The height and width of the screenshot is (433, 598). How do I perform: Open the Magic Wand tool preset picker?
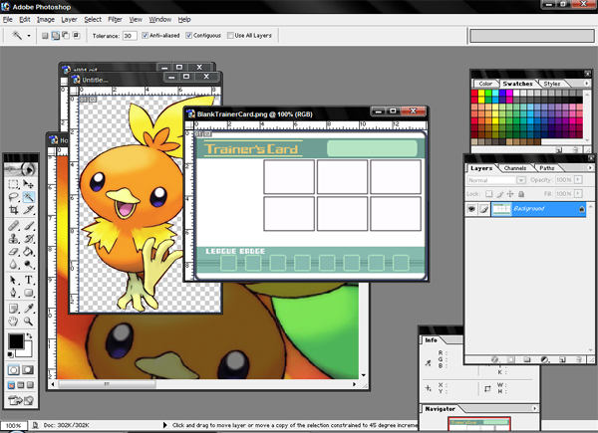click(x=29, y=36)
